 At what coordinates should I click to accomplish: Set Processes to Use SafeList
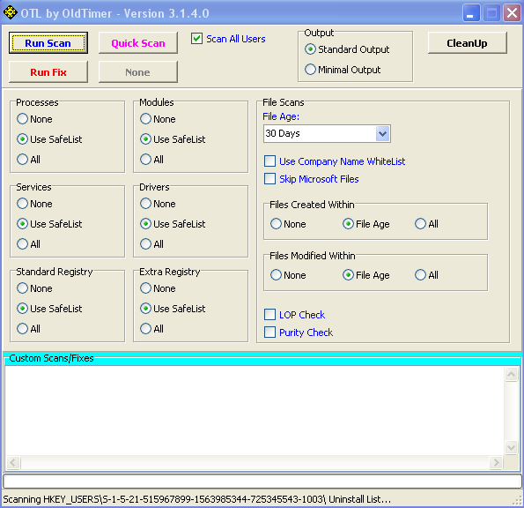tap(22, 138)
